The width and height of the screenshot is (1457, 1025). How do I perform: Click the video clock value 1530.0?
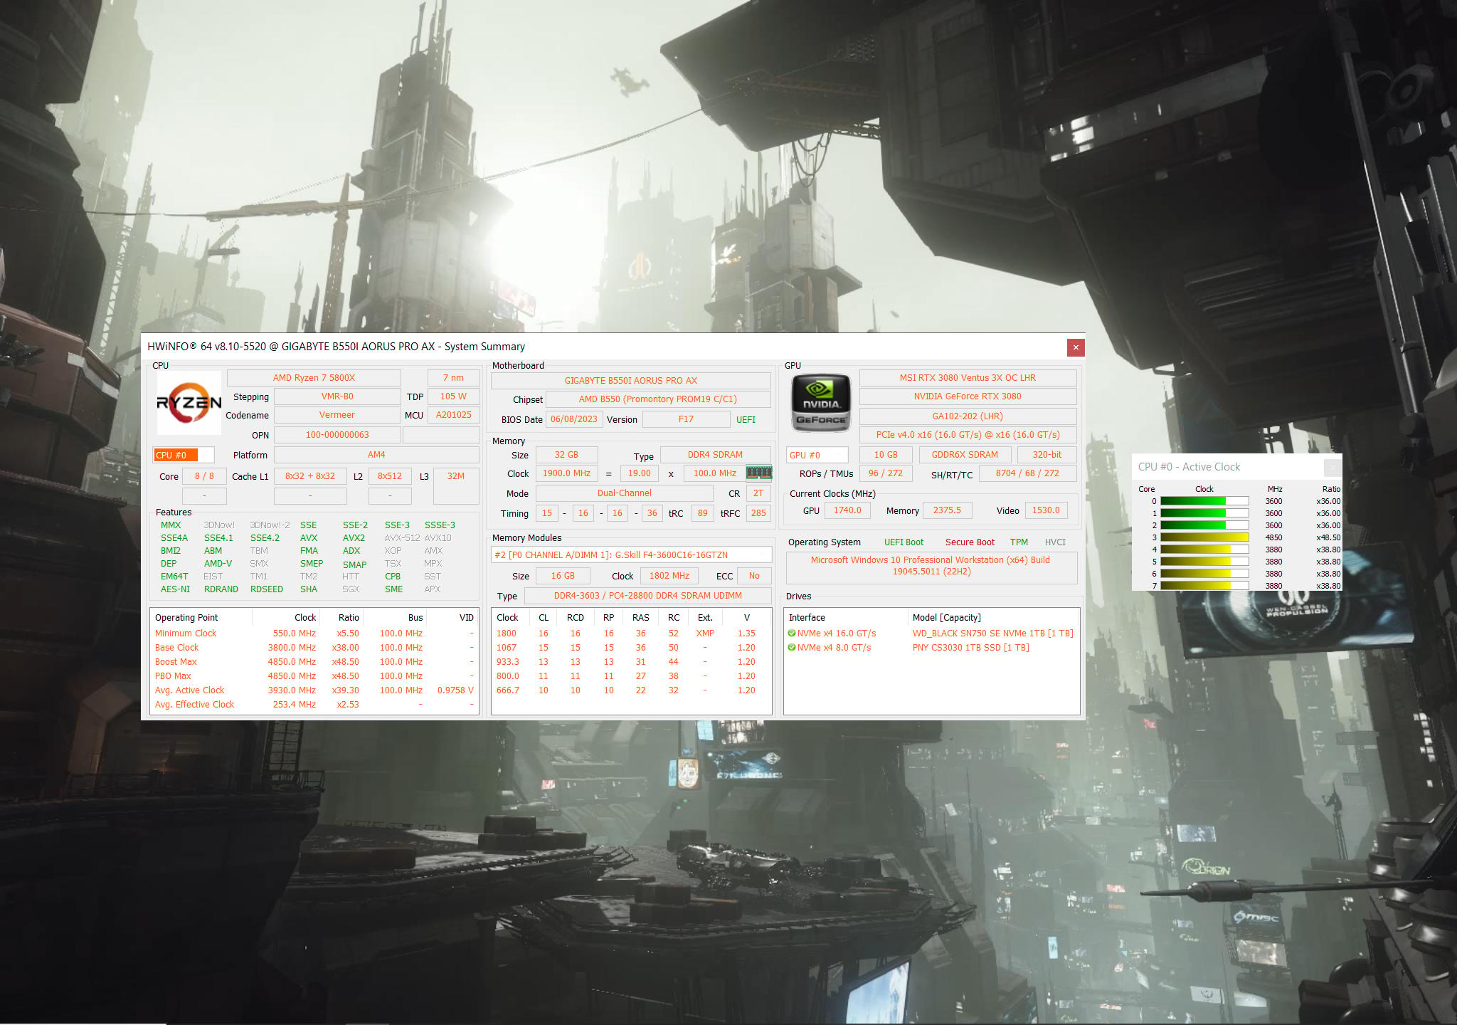1046,510
